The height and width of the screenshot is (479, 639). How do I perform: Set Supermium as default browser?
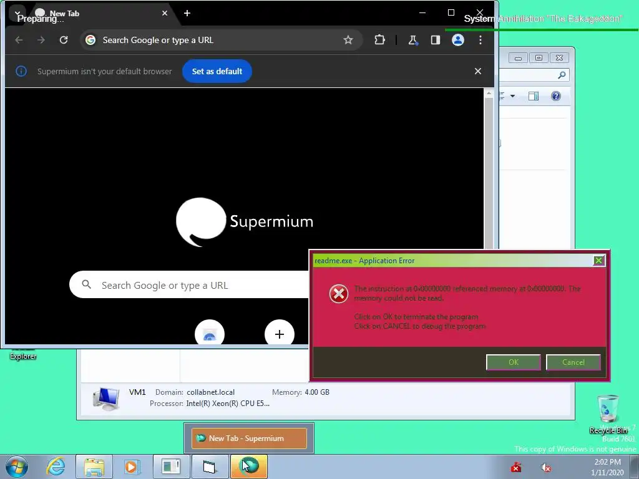pos(217,71)
